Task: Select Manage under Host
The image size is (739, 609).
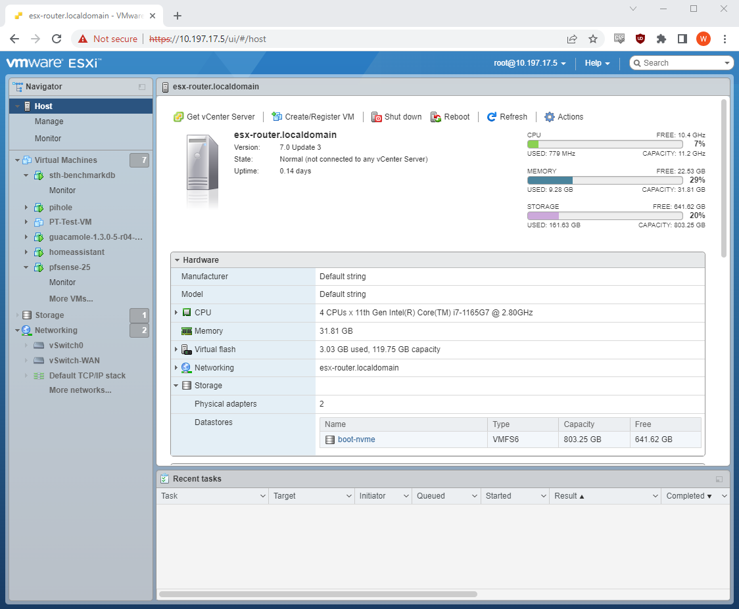Action: pos(49,122)
